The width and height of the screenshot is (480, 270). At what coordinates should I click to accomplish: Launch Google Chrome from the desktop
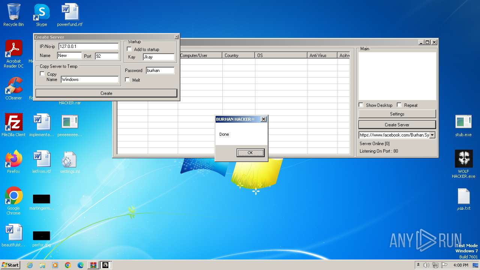13,201
